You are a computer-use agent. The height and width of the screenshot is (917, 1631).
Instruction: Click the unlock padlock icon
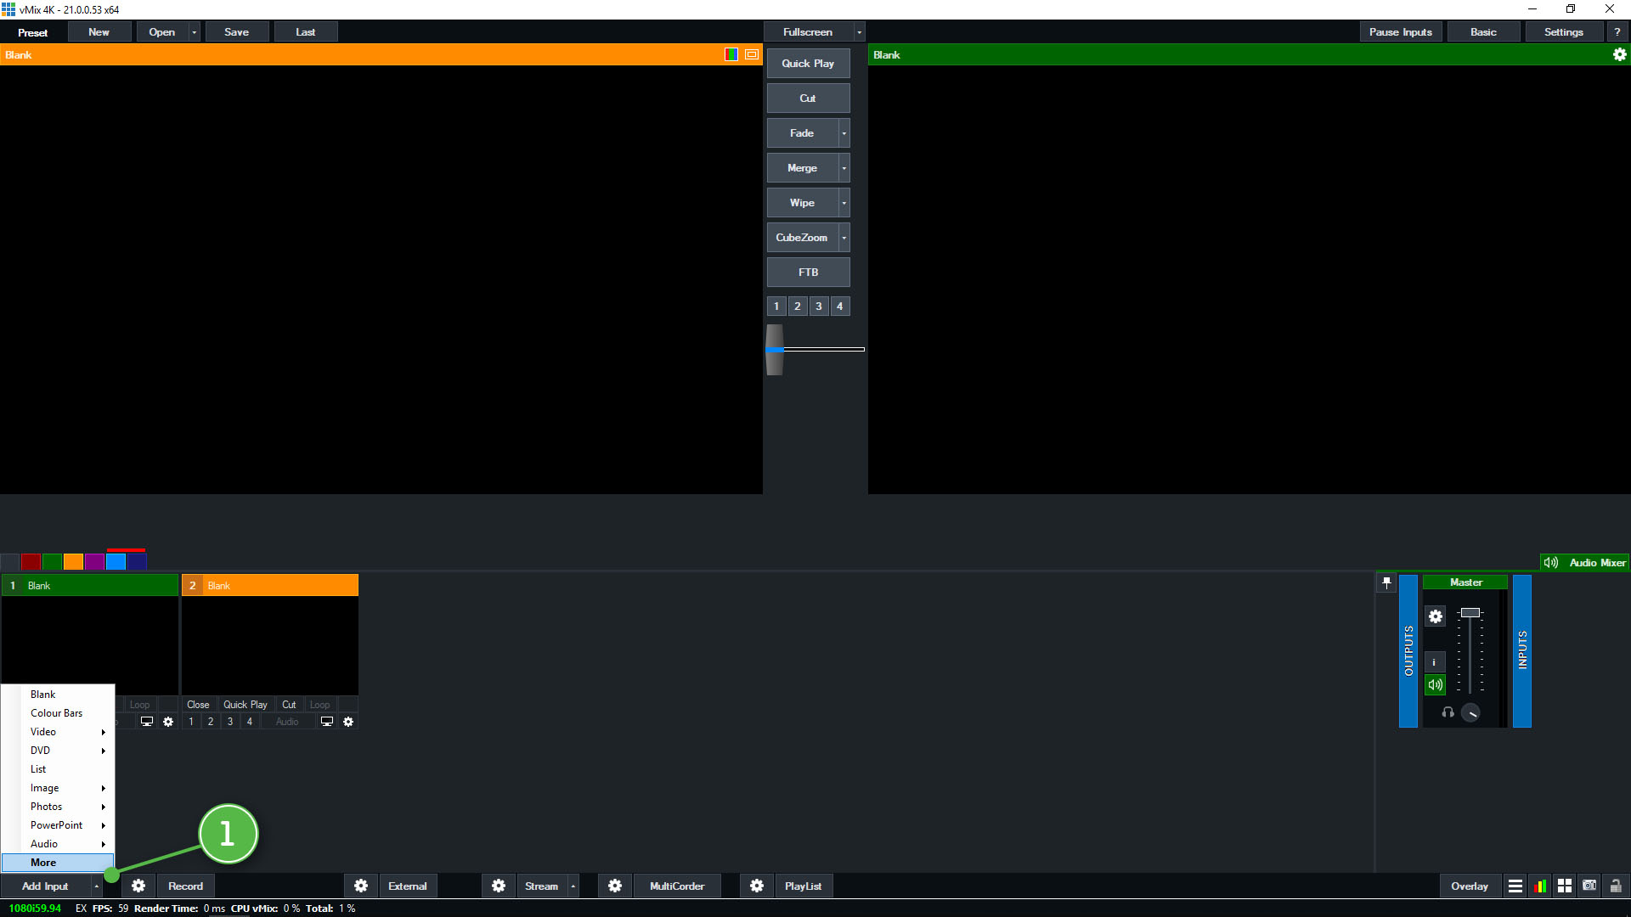coord(1616,886)
